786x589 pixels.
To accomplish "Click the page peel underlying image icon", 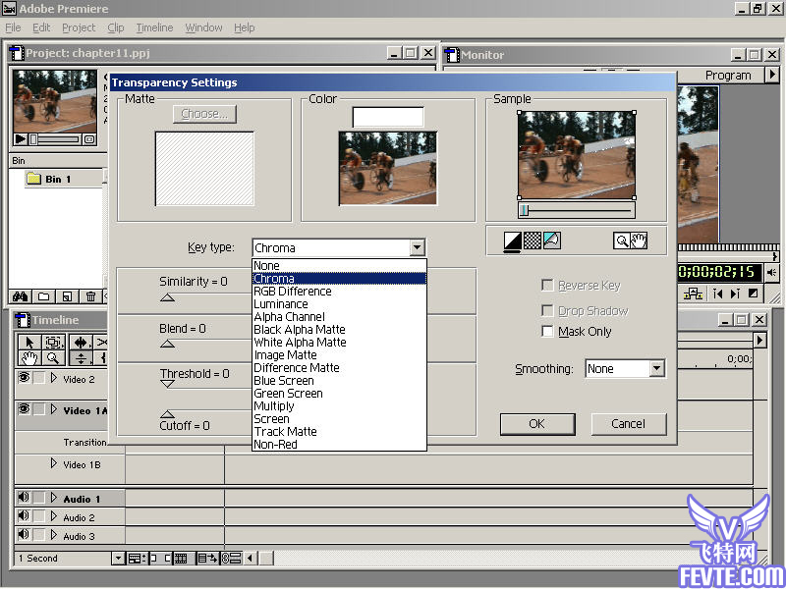I will (x=552, y=241).
